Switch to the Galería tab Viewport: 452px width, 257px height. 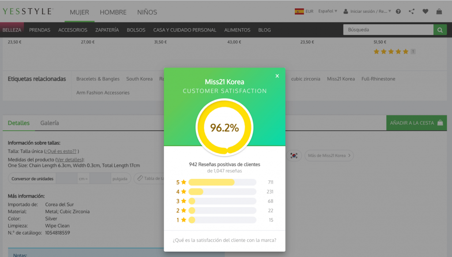(49, 123)
